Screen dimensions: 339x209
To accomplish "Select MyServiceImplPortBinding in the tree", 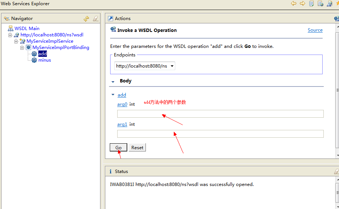I will coord(61,47).
